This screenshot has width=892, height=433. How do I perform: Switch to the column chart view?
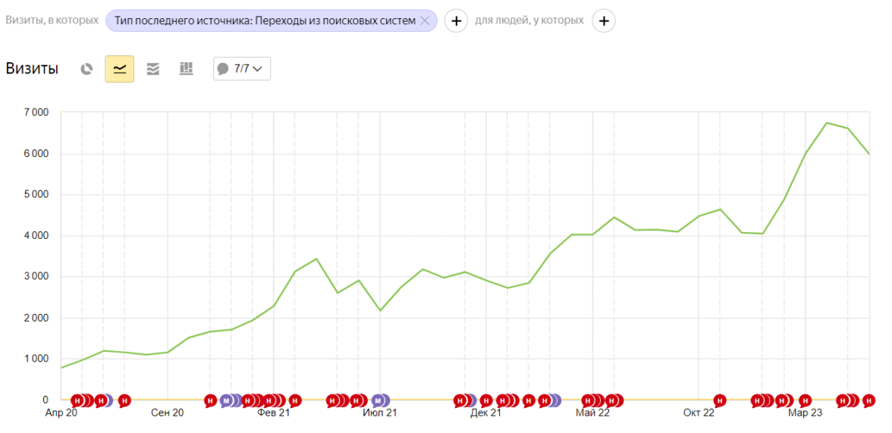coord(186,69)
